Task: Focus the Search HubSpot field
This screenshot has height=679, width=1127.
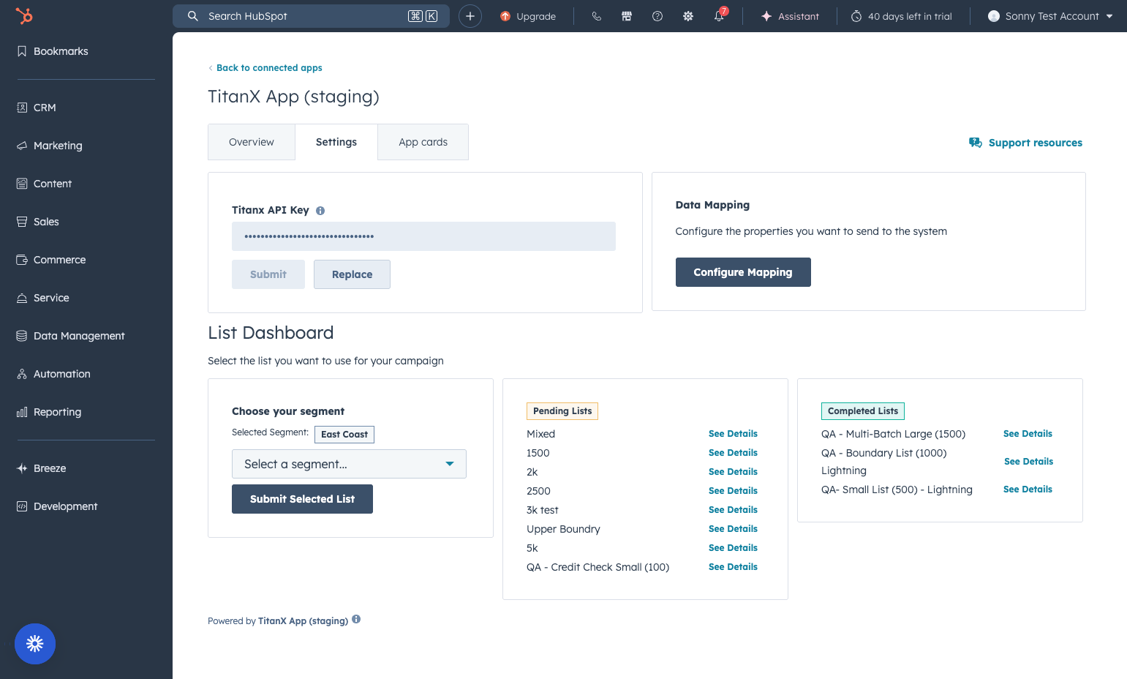Action: click(311, 16)
